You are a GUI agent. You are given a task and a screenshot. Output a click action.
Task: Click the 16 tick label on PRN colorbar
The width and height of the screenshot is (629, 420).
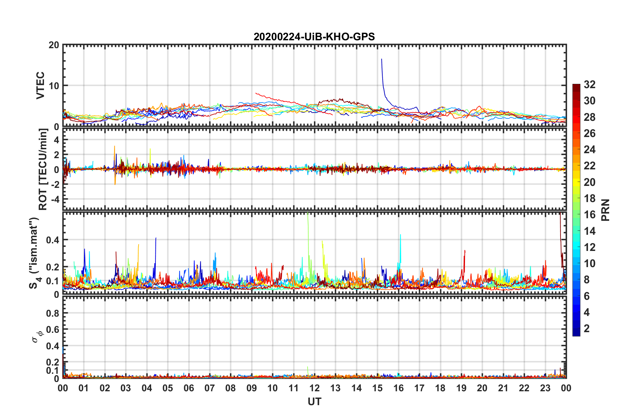(x=589, y=215)
